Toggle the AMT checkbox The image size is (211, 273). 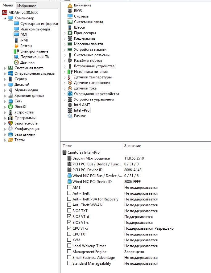point(69,187)
